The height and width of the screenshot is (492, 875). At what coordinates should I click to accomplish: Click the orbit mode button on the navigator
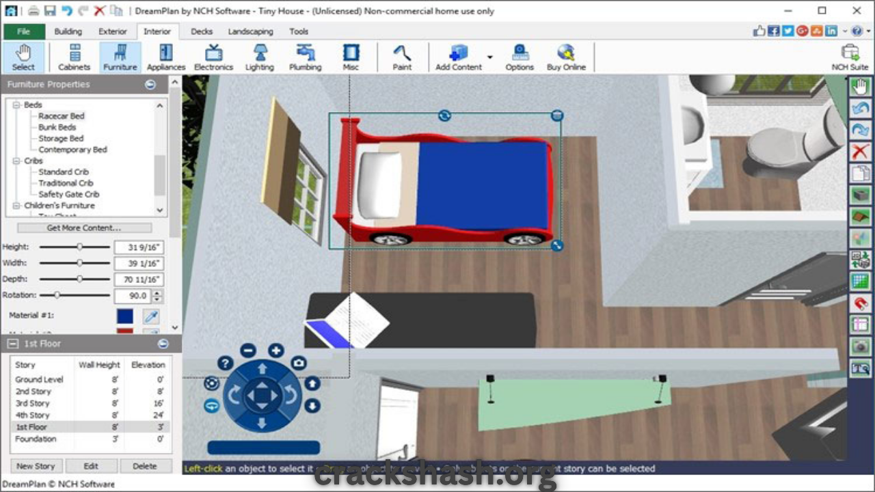click(212, 405)
